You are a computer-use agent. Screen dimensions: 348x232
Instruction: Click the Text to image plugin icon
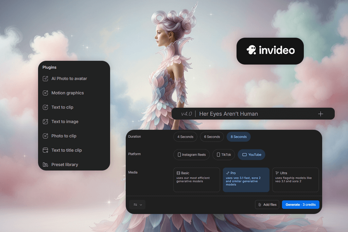tap(45, 122)
